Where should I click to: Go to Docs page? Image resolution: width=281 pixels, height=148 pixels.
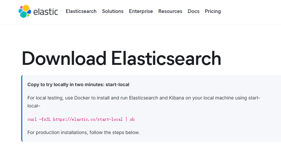pyautogui.click(x=194, y=11)
